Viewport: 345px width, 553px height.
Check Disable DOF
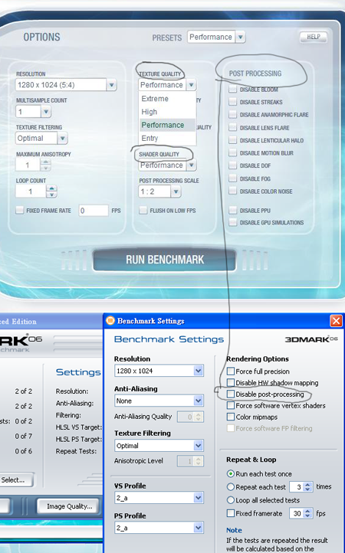pyautogui.click(x=232, y=165)
